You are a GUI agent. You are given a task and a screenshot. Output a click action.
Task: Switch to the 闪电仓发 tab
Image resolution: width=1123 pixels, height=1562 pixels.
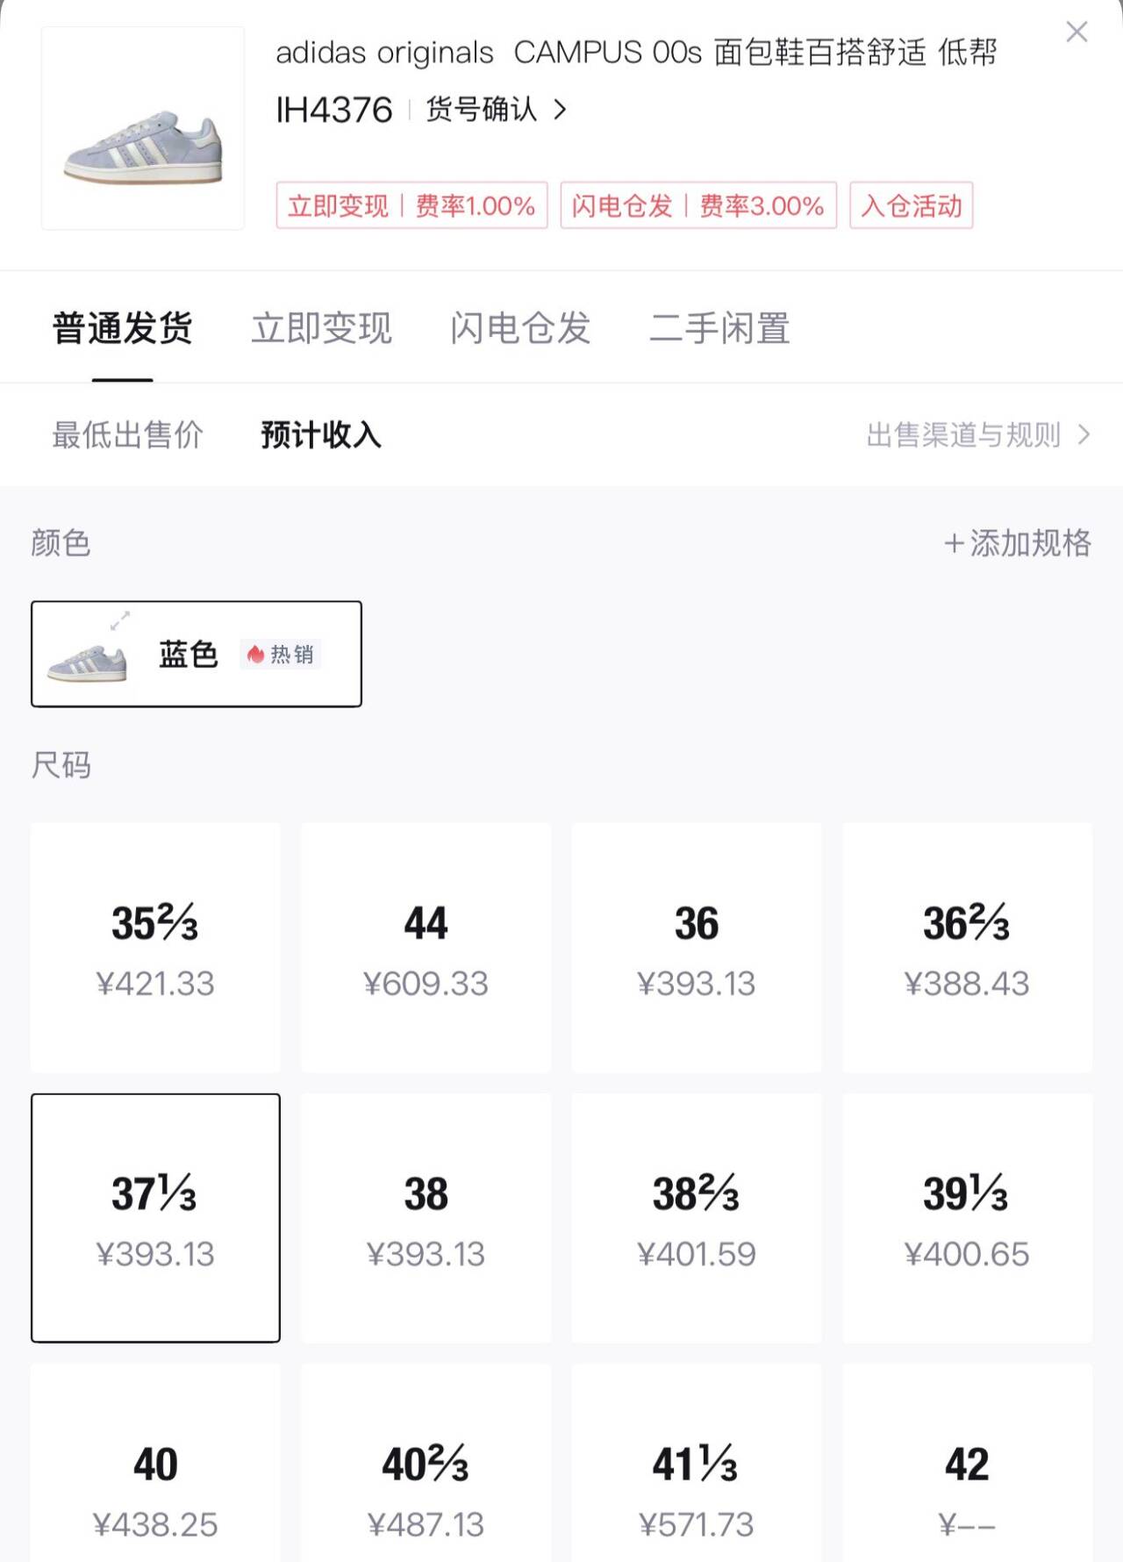click(x=520, y=329)
